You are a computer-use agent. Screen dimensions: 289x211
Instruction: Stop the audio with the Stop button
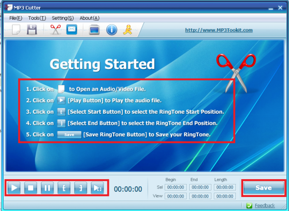pos(31,188)
